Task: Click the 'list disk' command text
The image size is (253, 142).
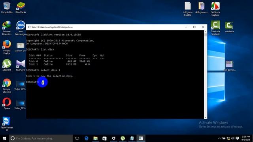Action: [x=47, y=49]
